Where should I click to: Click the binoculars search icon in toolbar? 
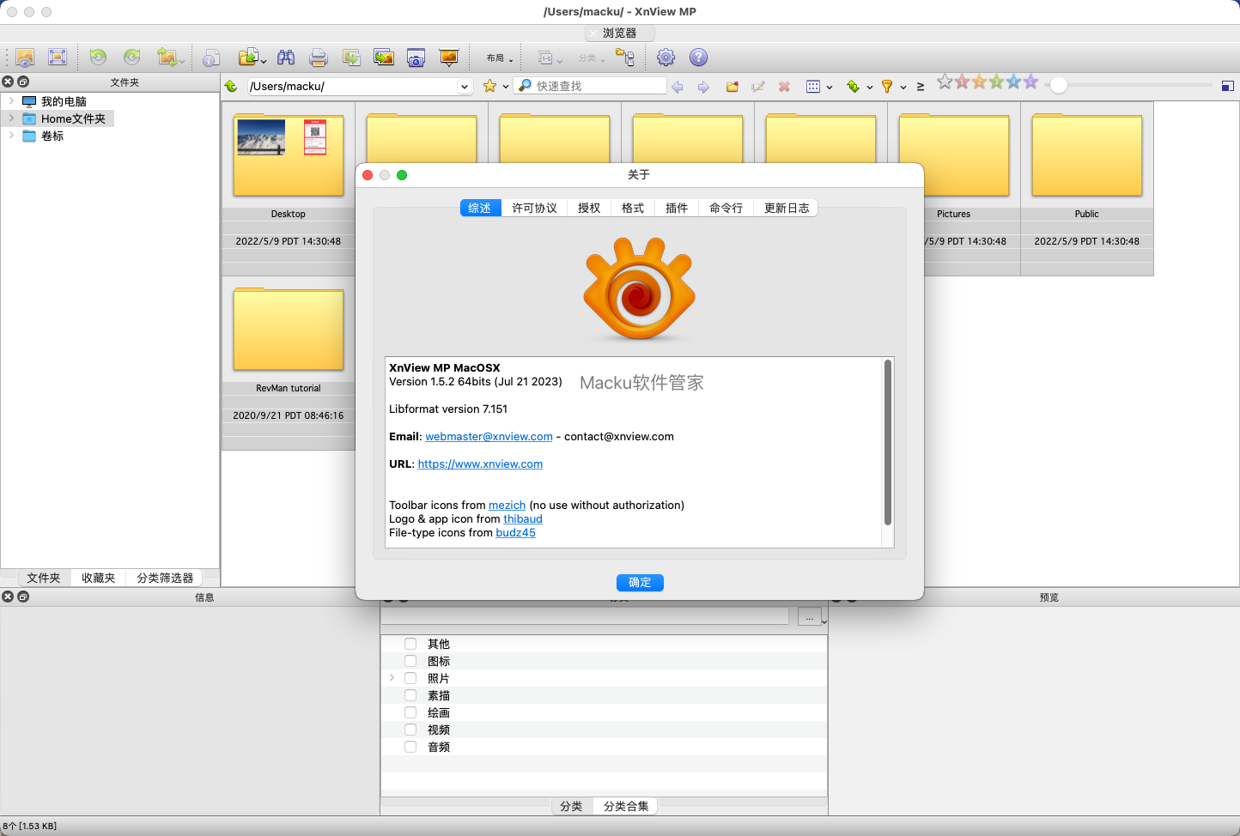(x=286, y=58)
